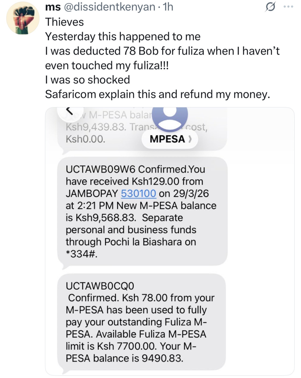Image resolution: width=301 pixels, height=378 pixels.
Task: Select the UCTAWB09W6 confirmation code text
Action: point(100,170)
